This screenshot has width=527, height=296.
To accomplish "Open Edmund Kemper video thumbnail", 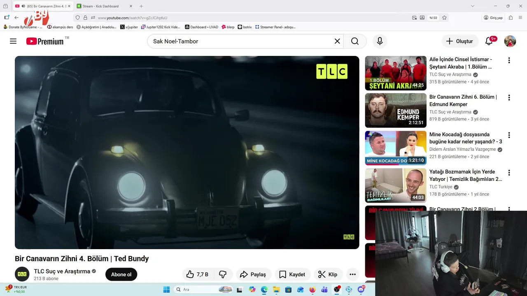I will [396, 111].
